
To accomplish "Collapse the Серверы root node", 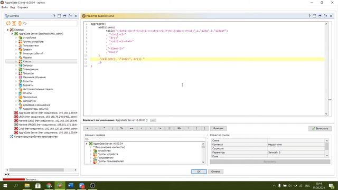I will coord(8,30).
